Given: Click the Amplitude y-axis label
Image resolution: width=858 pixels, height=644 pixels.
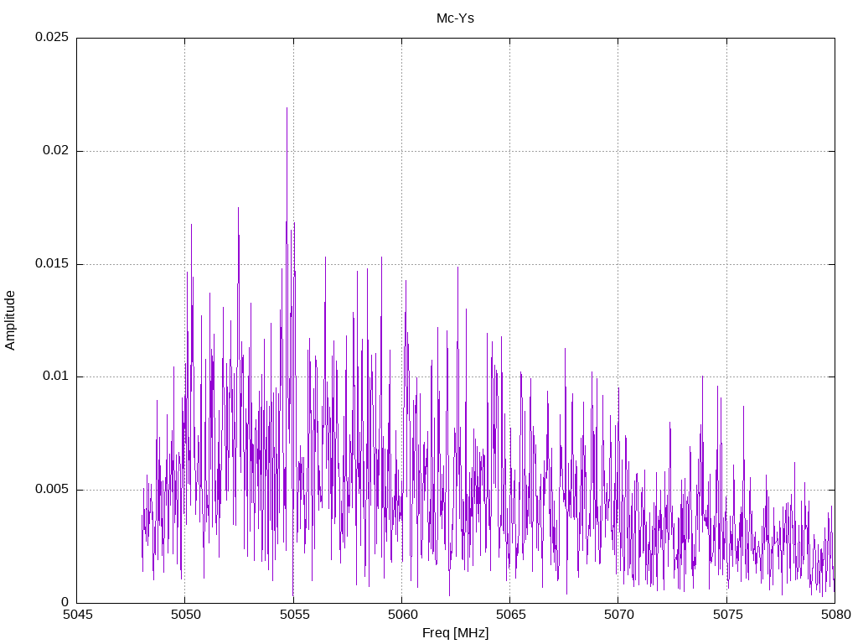Looking at the screenshot, I should (x=10, y=320).
